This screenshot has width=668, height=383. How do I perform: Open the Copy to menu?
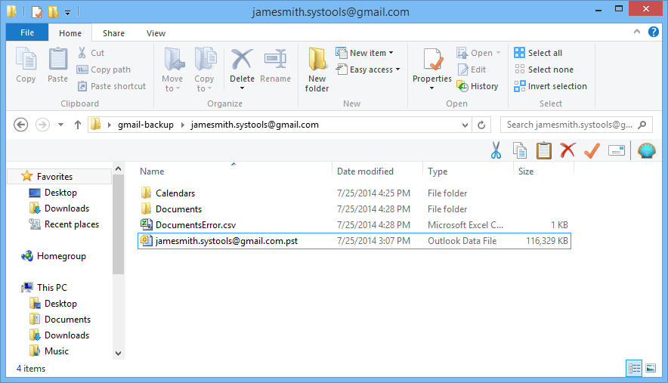tap(205, 69)
